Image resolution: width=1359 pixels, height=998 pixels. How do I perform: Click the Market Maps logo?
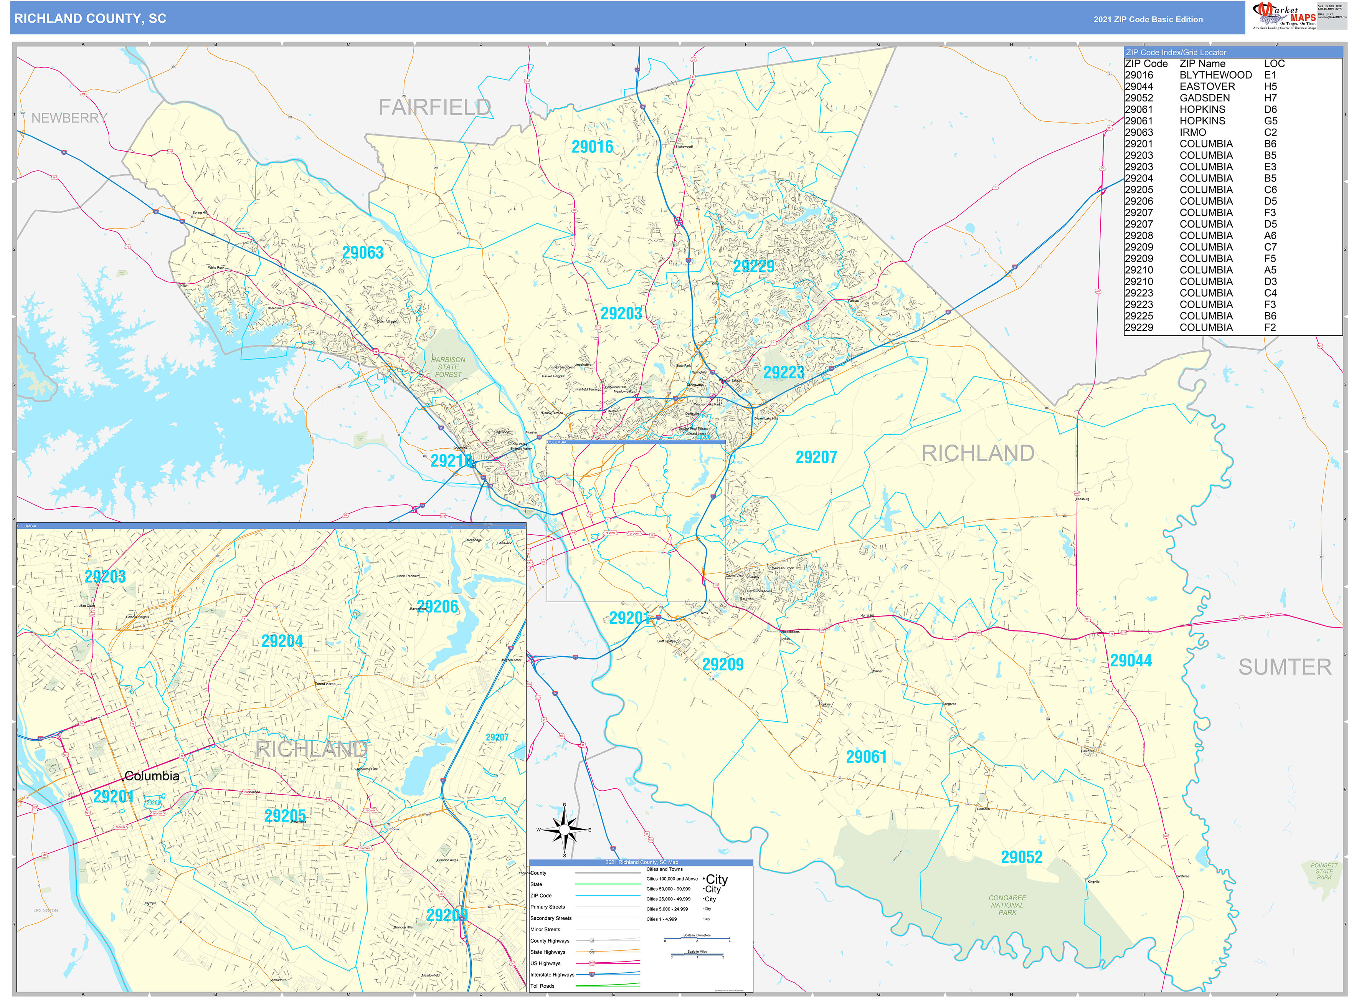[x=1285, y=16]
